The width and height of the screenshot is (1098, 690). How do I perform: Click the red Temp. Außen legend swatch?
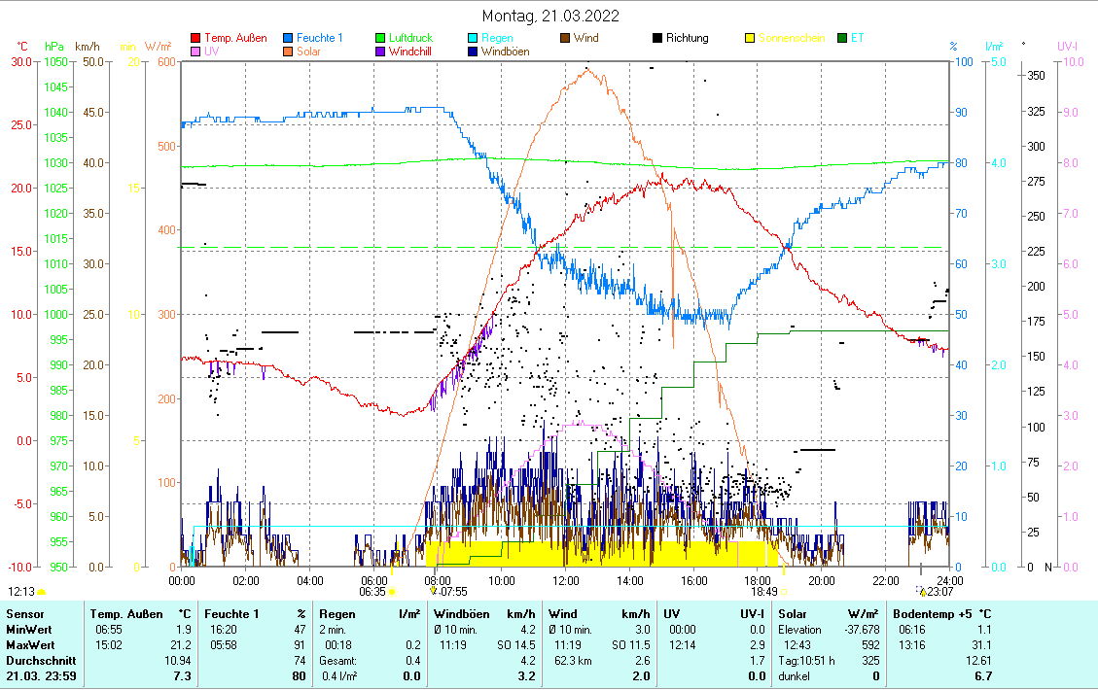tap(195, 39)
